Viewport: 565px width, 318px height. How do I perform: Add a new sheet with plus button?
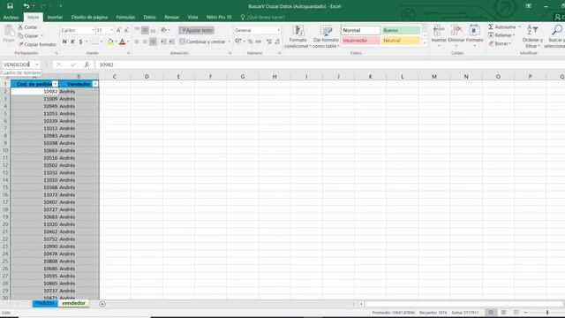[102, 304]
